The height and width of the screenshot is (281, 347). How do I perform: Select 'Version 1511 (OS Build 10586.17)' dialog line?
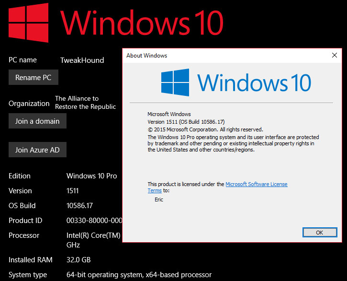click(186, 122)
